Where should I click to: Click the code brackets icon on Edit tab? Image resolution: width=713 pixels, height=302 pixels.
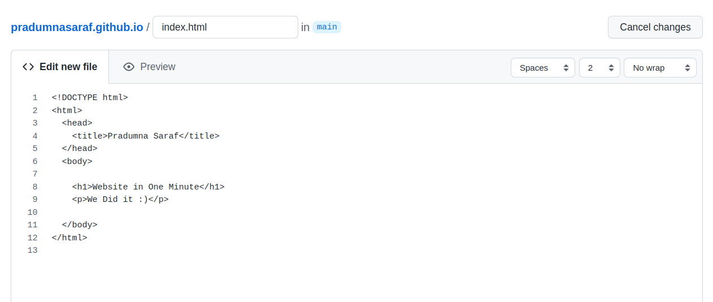click(28, 67)
